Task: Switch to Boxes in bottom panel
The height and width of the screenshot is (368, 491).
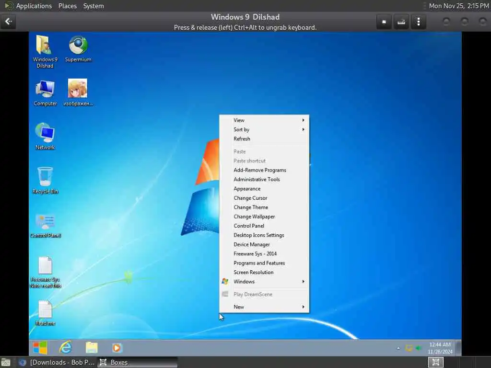Action: pyautogui.click(x=137, y=362)
